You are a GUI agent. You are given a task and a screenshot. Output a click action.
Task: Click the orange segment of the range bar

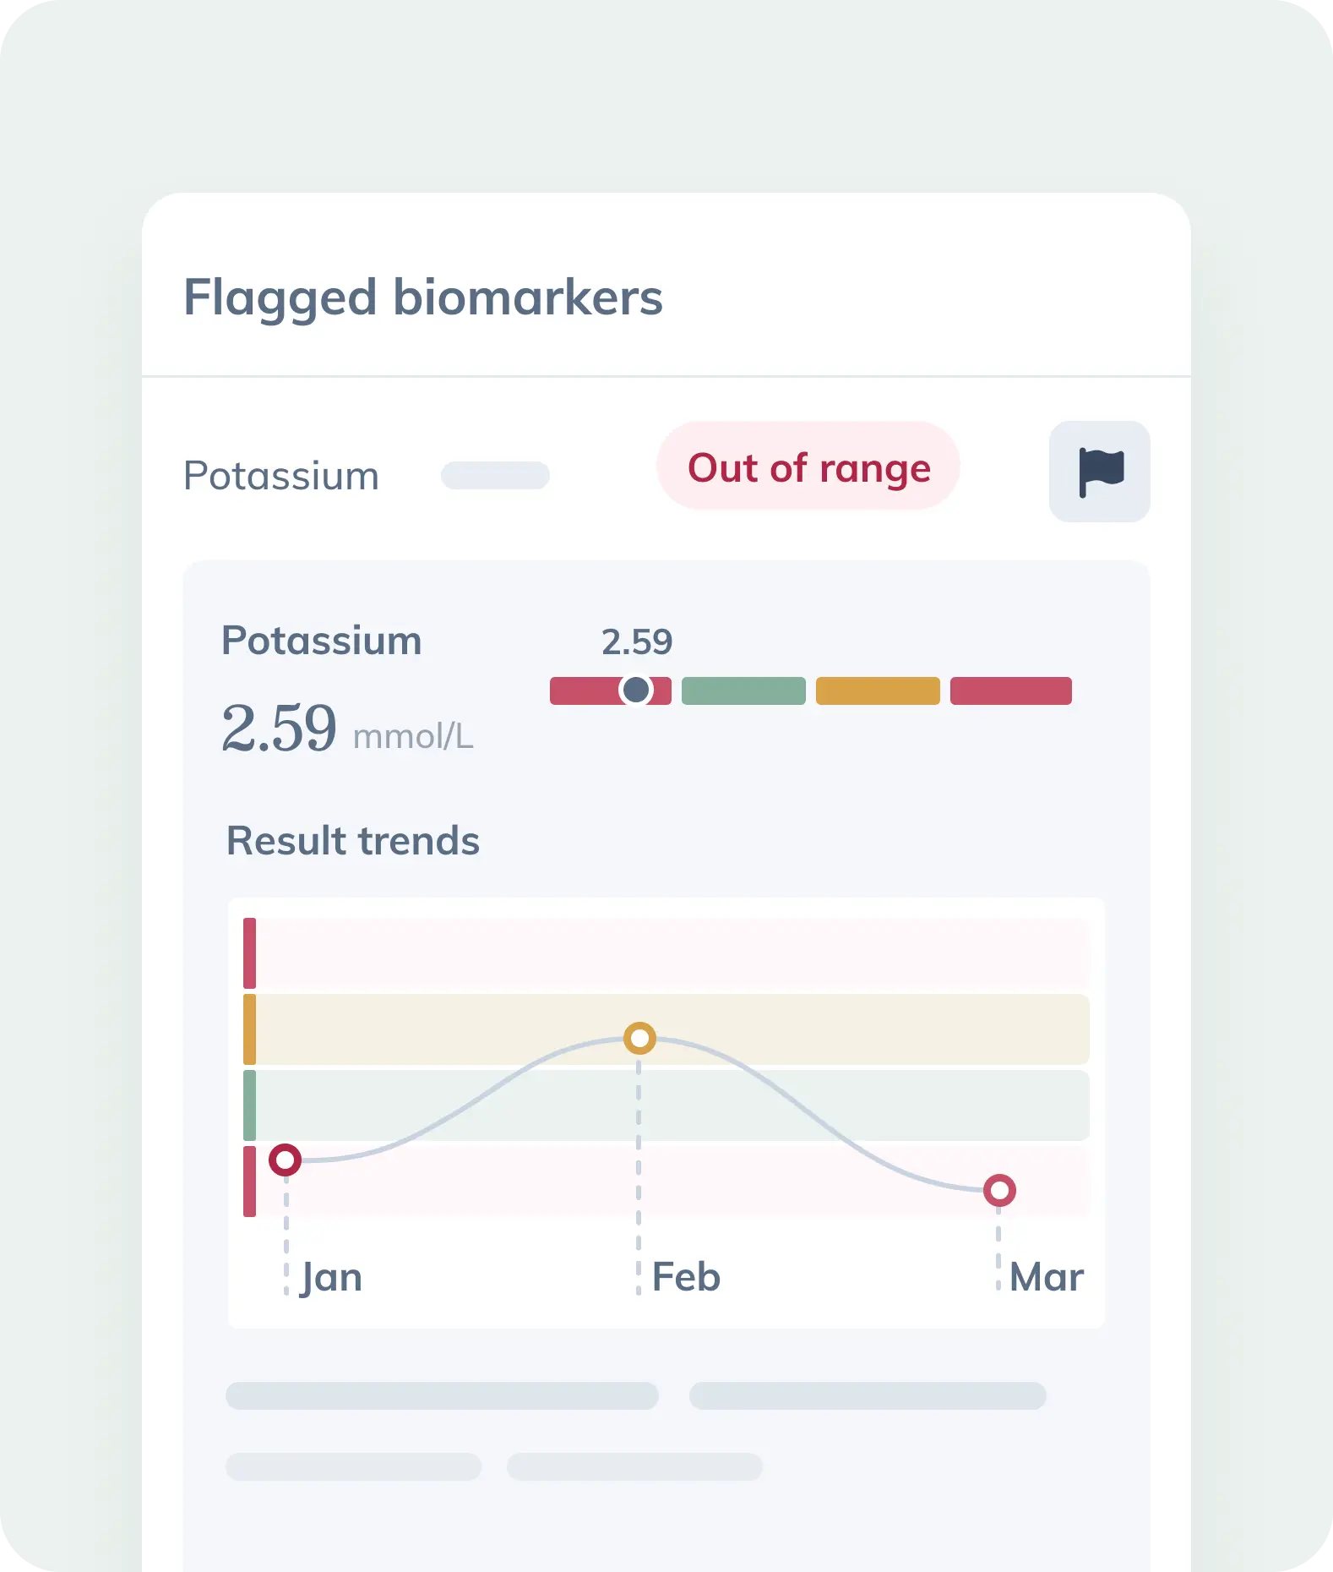click(x=878, y=690)
